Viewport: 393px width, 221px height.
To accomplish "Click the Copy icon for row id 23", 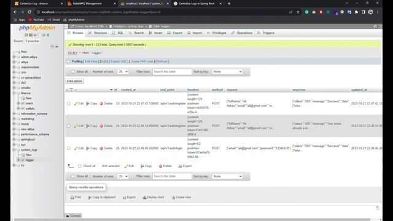I will click(88, 104).
